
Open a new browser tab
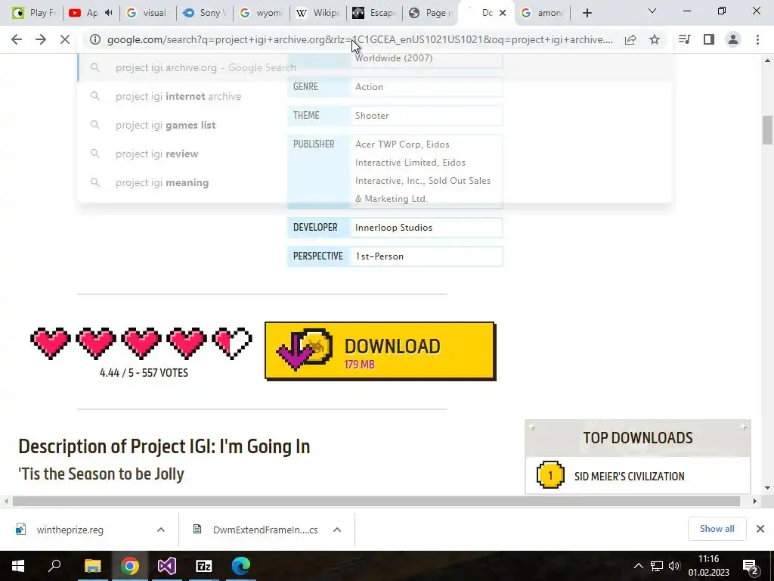pyautogui.click(x=587, y=13)
